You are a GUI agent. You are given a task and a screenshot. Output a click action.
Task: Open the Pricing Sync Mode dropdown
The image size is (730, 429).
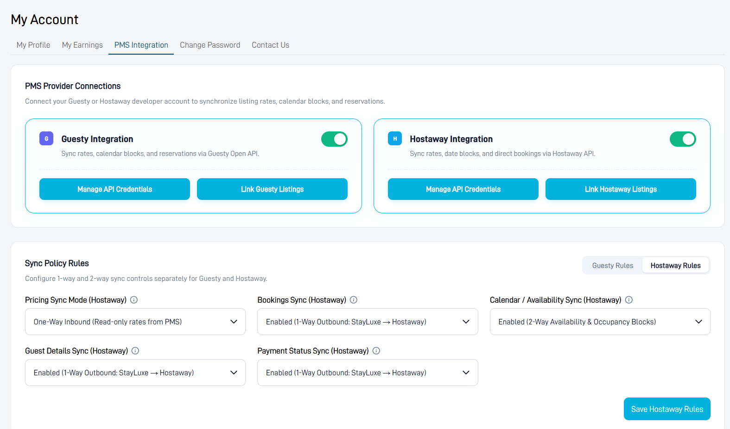135,322
